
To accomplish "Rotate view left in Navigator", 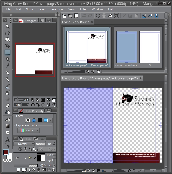I will click(x=33, y=105).
